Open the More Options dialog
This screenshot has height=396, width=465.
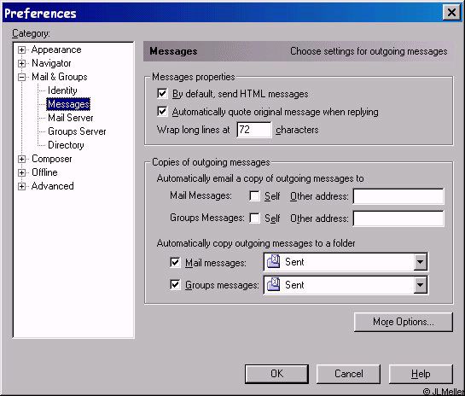tap(404, 322)
